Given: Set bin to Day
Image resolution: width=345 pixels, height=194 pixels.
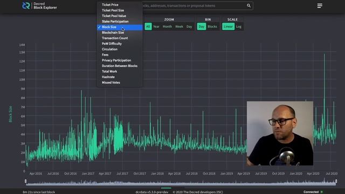Looking at the screenshot, I should [201, 26].
